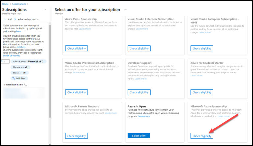Click the Advanced options icon

(15, 19)
